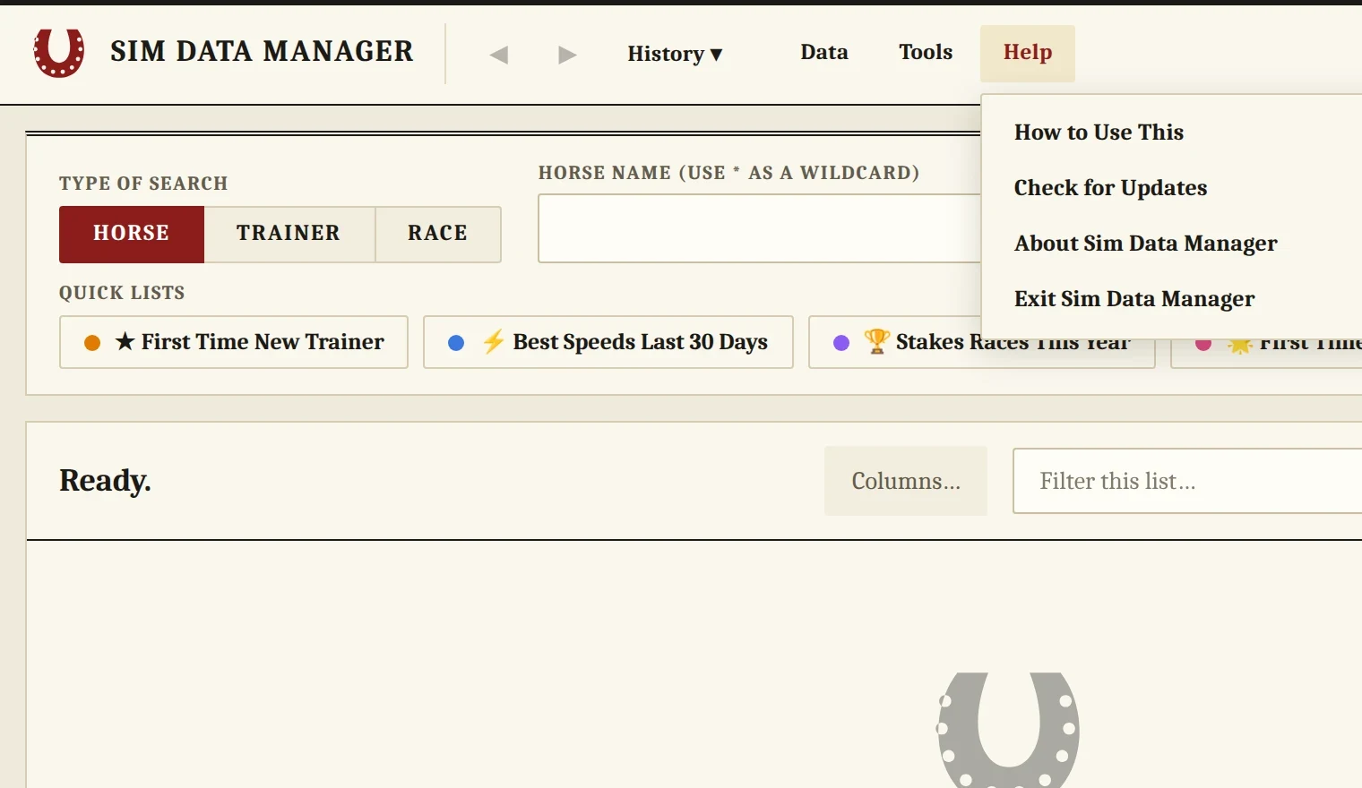Viewport: 1362px width, 788px height.
Task: Click the SIM DATA MANAGER title
Action: click(x=262, y=52)
